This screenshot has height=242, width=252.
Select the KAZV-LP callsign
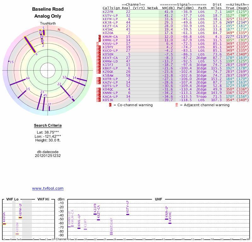pos(110,82)
